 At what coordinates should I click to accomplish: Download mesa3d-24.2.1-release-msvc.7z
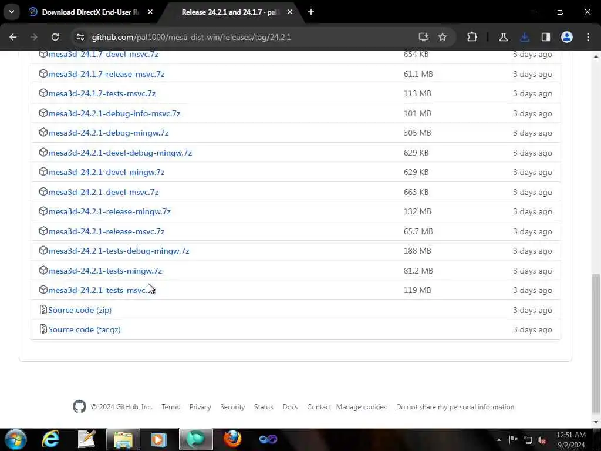click(x=106, y=231)
